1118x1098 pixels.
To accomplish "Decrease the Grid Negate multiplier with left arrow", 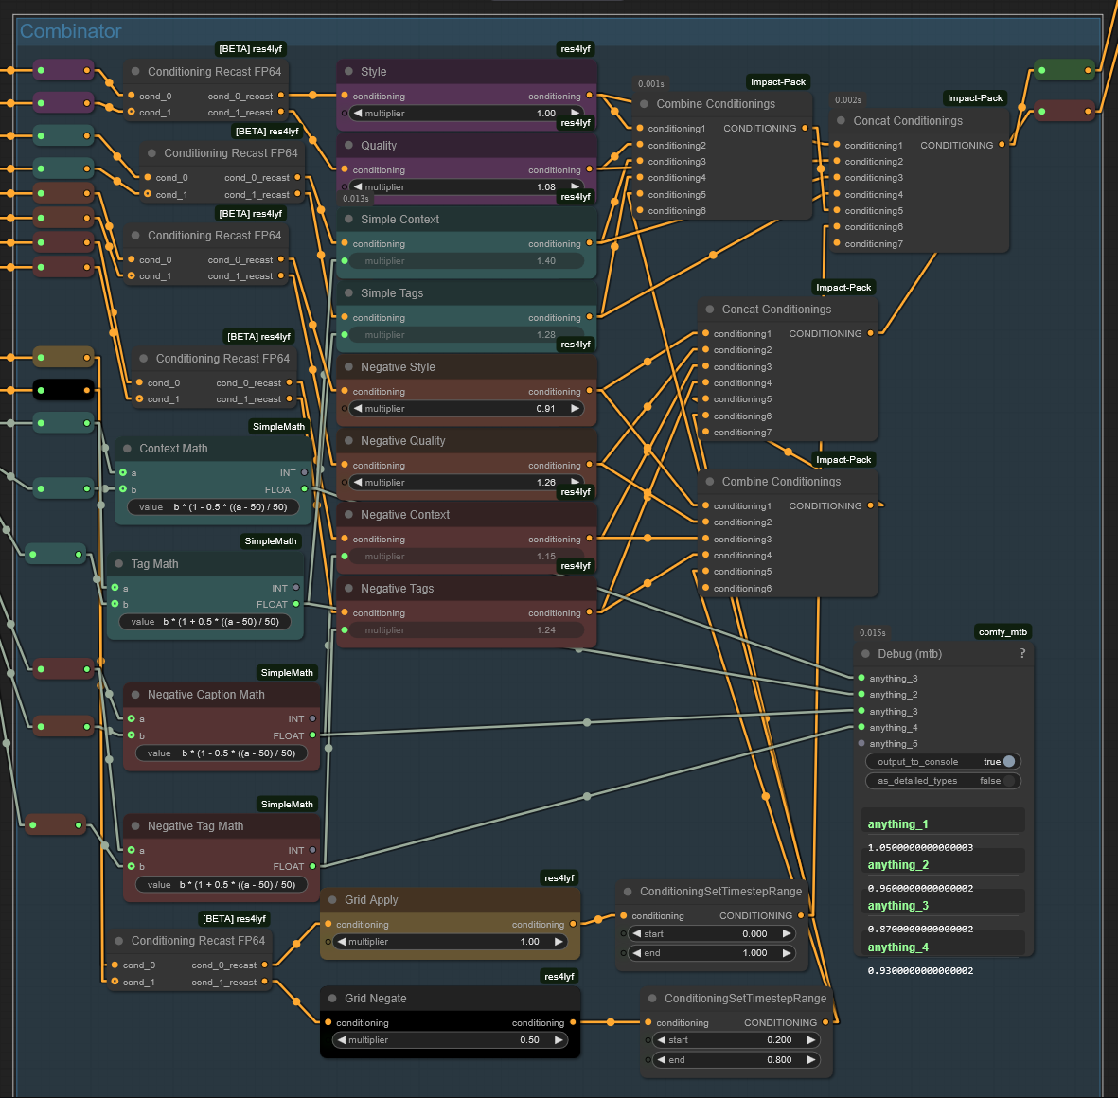I will click(341, 1040).
